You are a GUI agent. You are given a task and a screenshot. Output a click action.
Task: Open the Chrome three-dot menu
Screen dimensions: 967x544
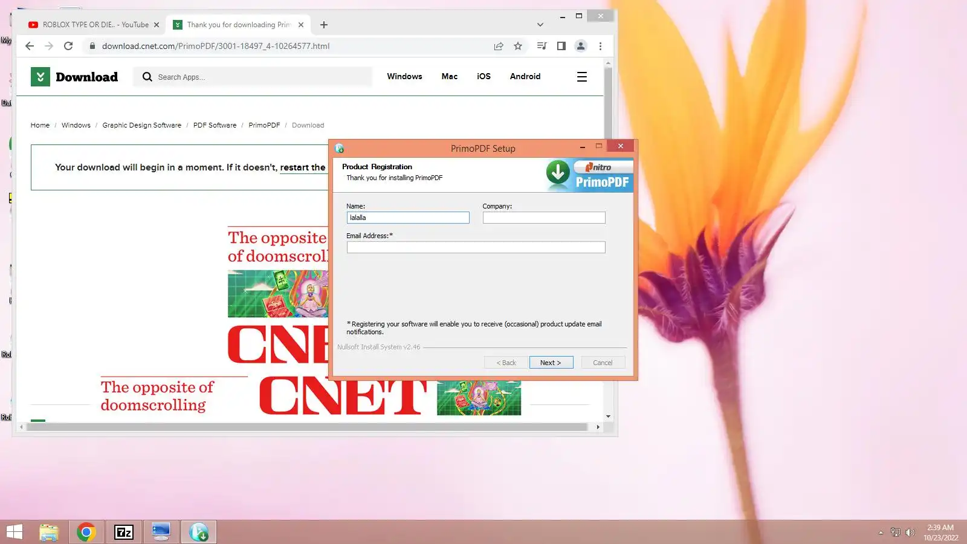[600, 46]
